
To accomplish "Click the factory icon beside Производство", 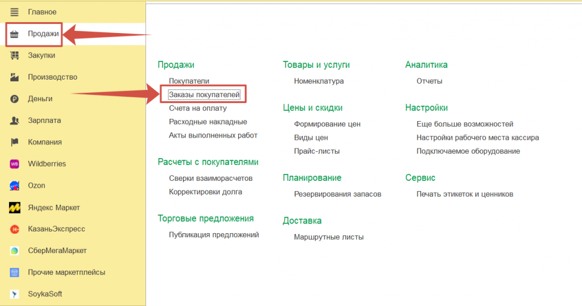I will click(15, 77).
